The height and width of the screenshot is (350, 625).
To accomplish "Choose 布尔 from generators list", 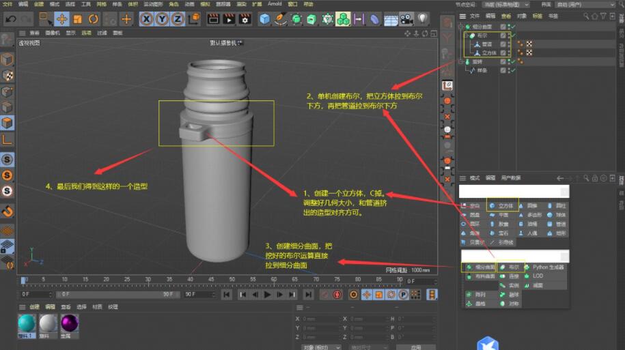I will [510, 267].
